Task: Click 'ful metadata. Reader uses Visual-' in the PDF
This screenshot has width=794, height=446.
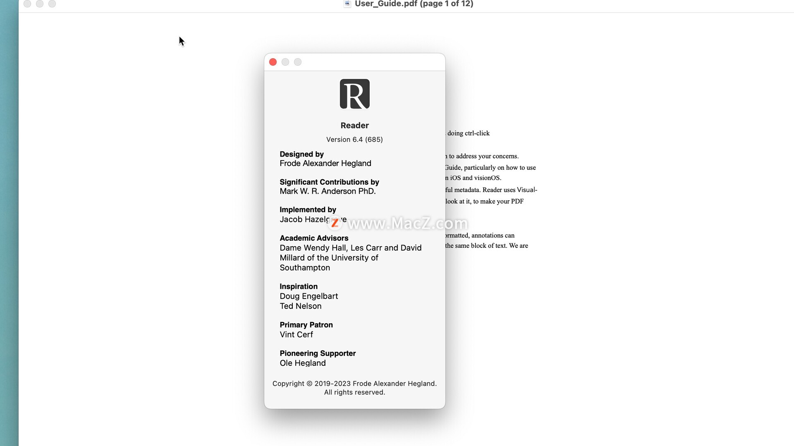Action: pos(491,190)
